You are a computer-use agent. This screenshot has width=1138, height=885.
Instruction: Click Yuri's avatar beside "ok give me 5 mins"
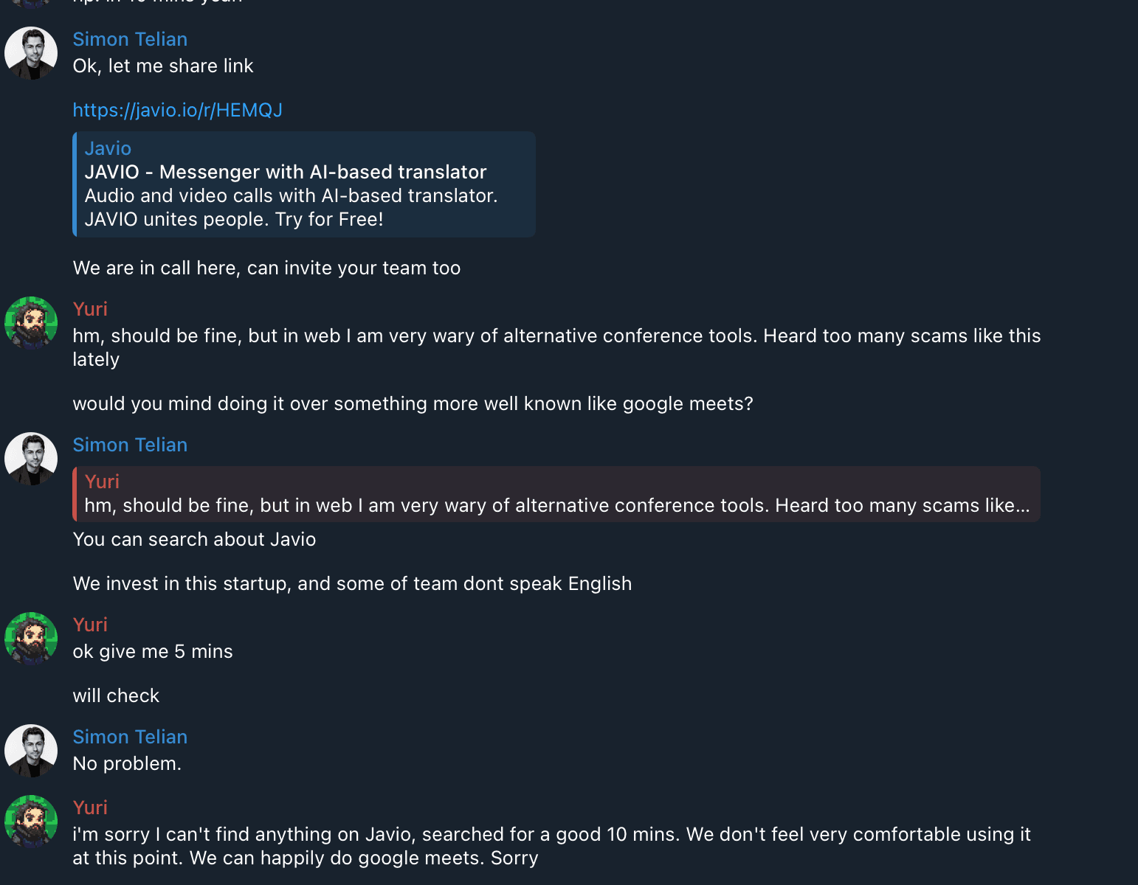tap(31, 639)
